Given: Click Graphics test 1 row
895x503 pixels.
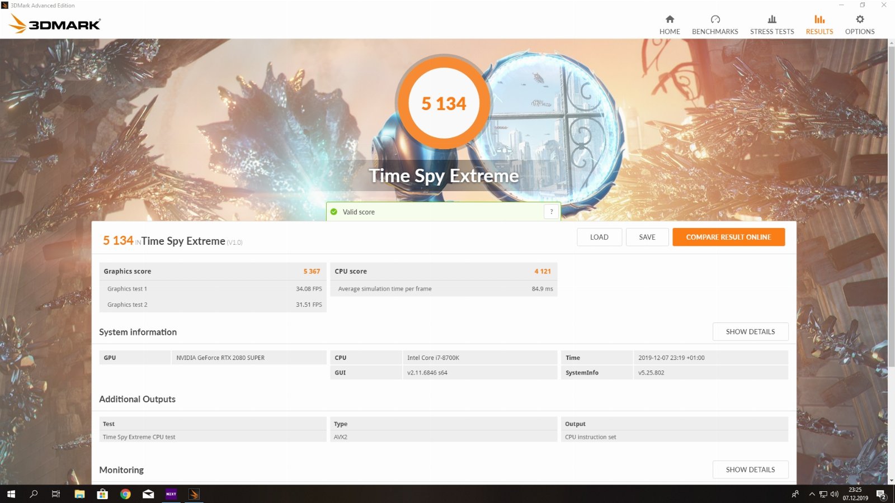Looking at the screenshot, I should pos(213,289).
